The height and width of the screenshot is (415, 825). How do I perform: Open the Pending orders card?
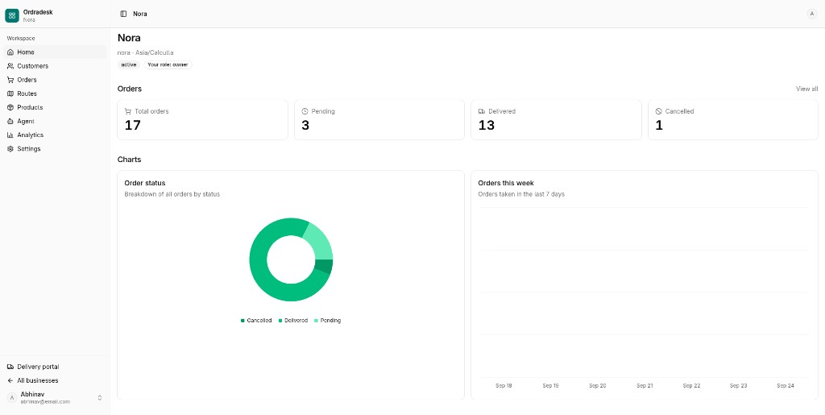pos(379,120)
